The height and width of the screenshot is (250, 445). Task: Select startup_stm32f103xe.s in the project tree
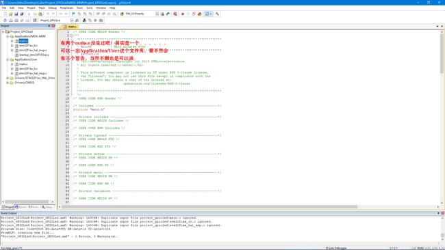point(34,55)
